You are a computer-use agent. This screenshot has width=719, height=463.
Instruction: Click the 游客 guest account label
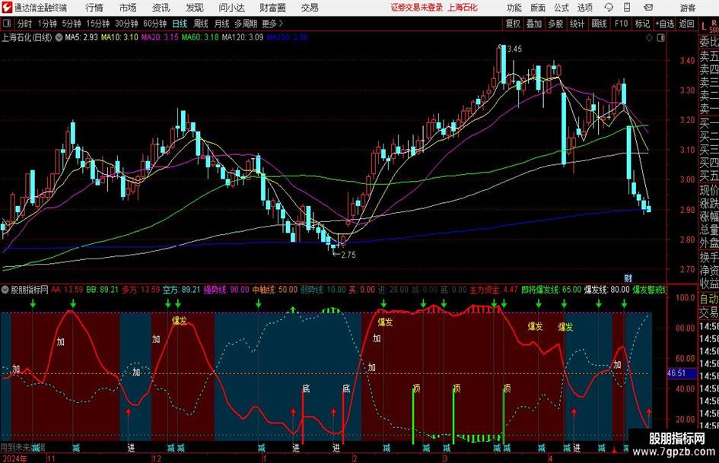(688, 8)
